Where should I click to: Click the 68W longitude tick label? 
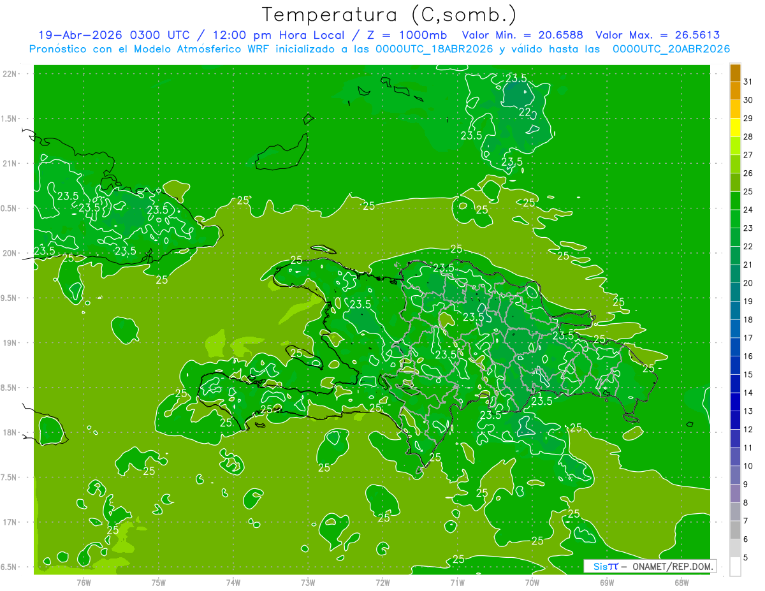pyautogui.click(x=681, y=582)
